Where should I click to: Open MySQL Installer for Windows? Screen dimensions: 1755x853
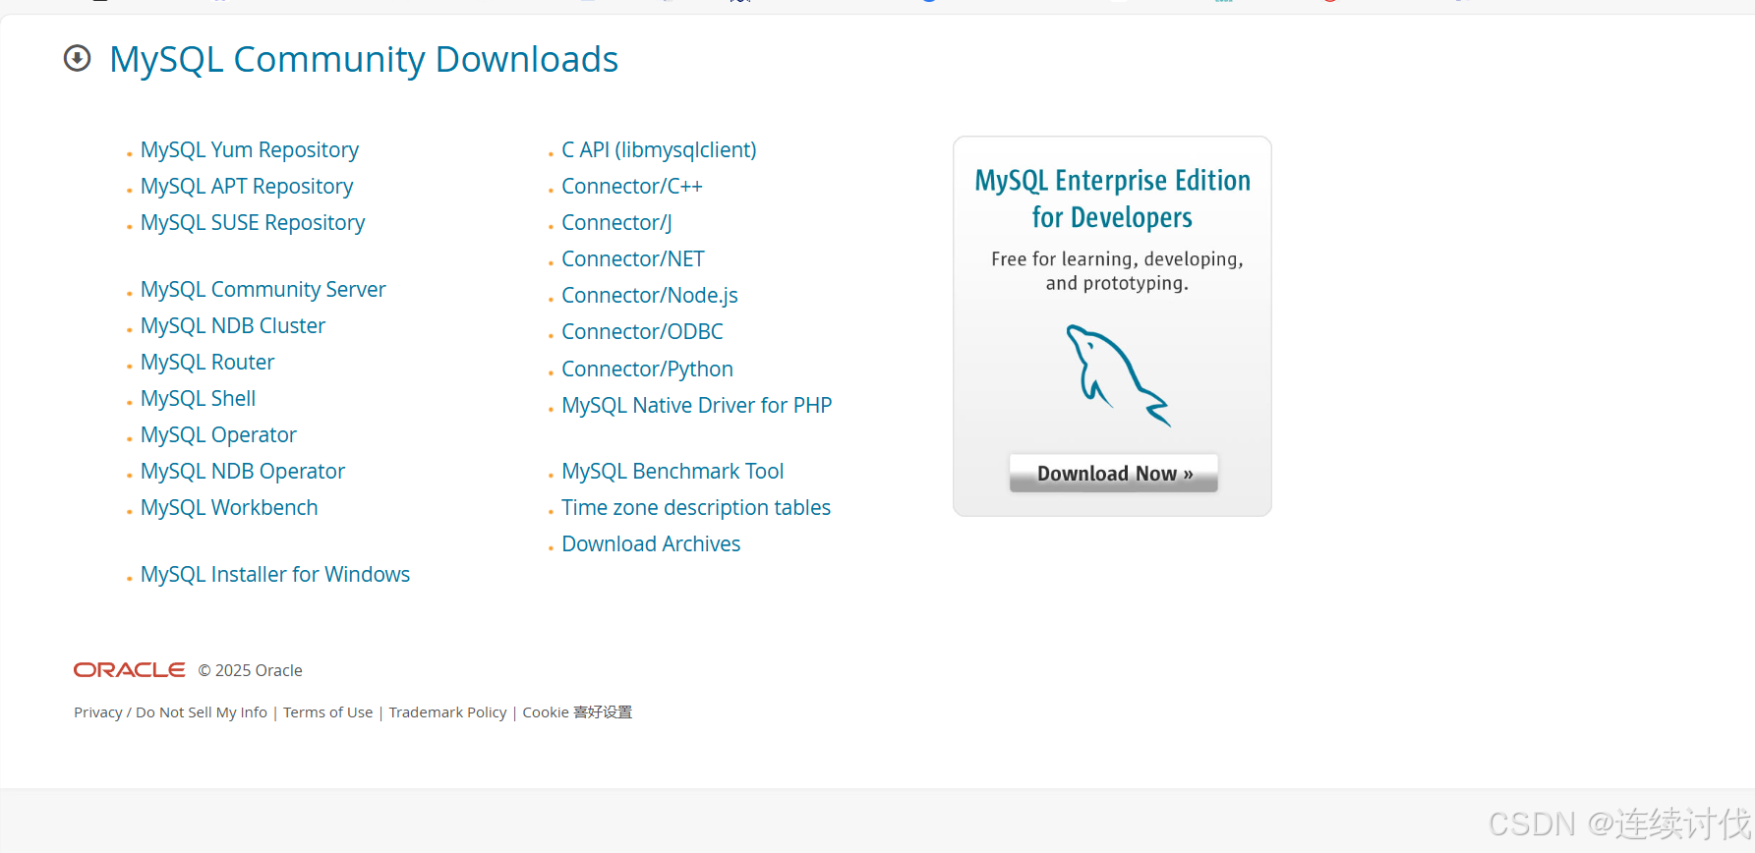click(x=275, y=575)
